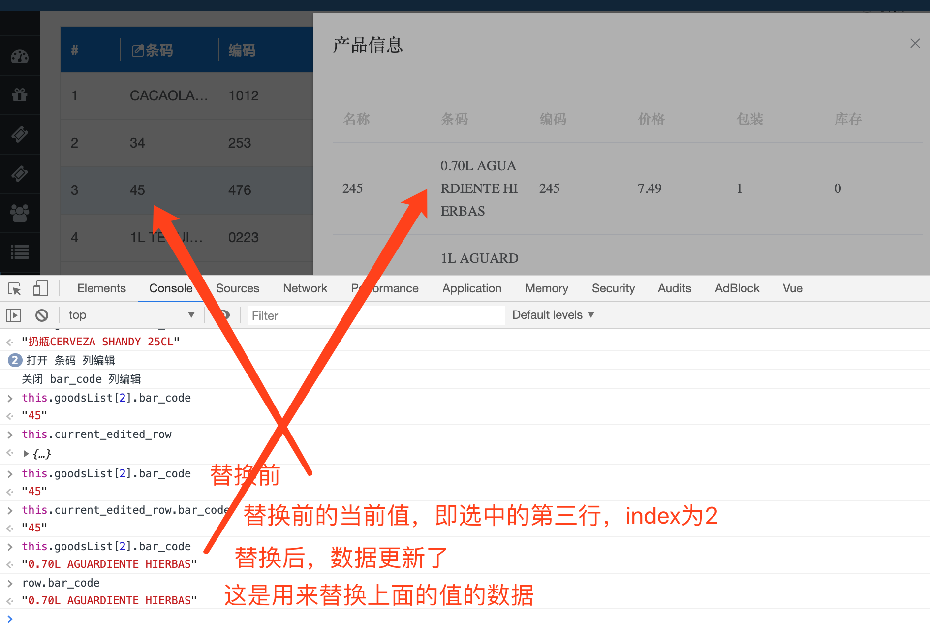The image size is (930, 623).
Task: Show the console sidebar with the drawer icon
Action: (x=13, y=315)
